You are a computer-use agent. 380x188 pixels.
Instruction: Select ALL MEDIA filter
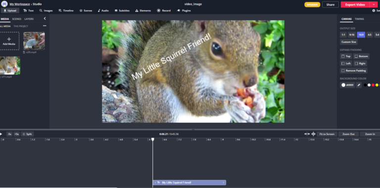tap(5, 26)
